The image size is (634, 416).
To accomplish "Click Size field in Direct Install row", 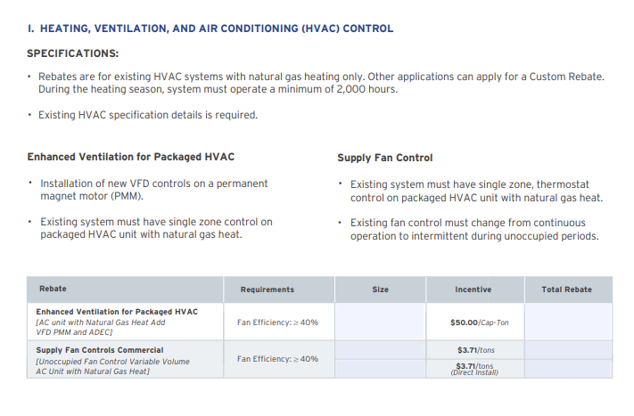I will coord(381,368).
